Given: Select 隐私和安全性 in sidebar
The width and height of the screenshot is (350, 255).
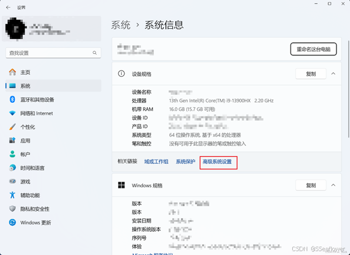Looking at the screenshot, I should [x=53, y=209].
